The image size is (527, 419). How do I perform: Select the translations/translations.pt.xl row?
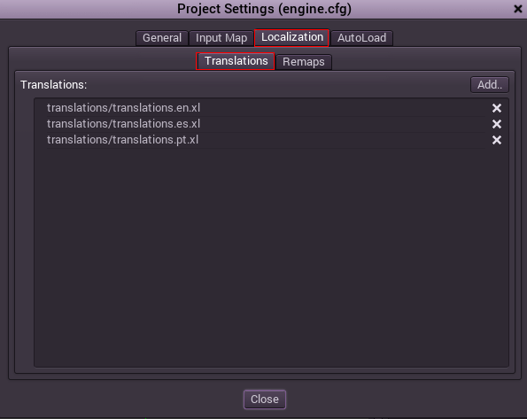(x=266, y=140)
